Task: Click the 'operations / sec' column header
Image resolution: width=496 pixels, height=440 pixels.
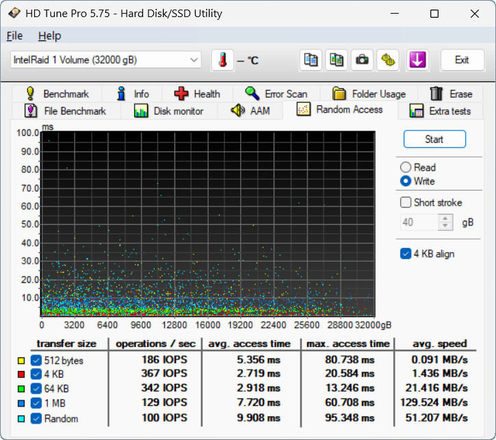Action: pyautogui.click(x=155, y=344)
